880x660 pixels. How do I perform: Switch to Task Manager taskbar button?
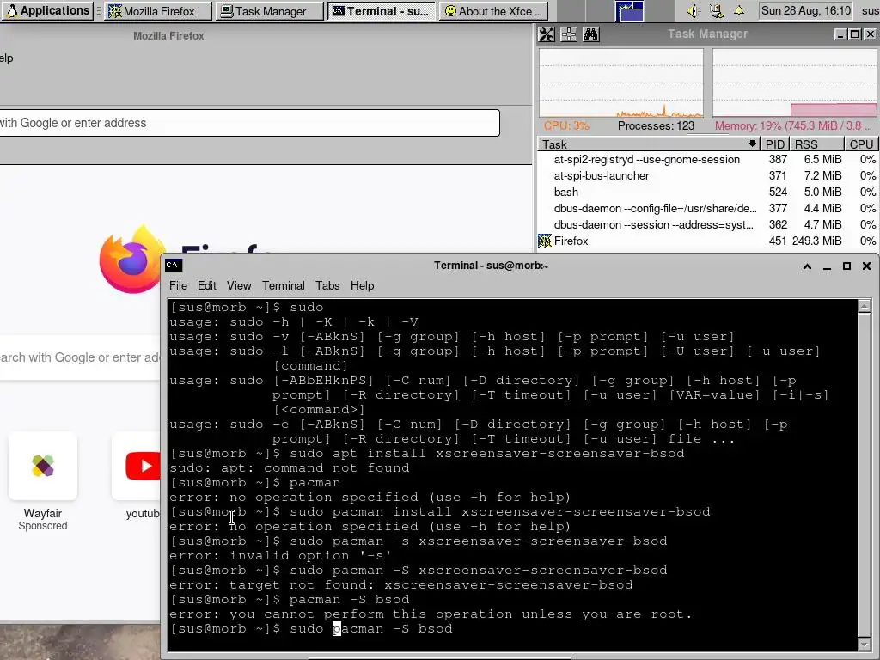point(270,10)
